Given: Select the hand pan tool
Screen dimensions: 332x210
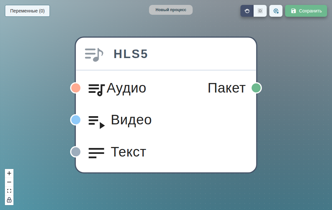Looking at the screenshot, I should click(x=247, y=11).
